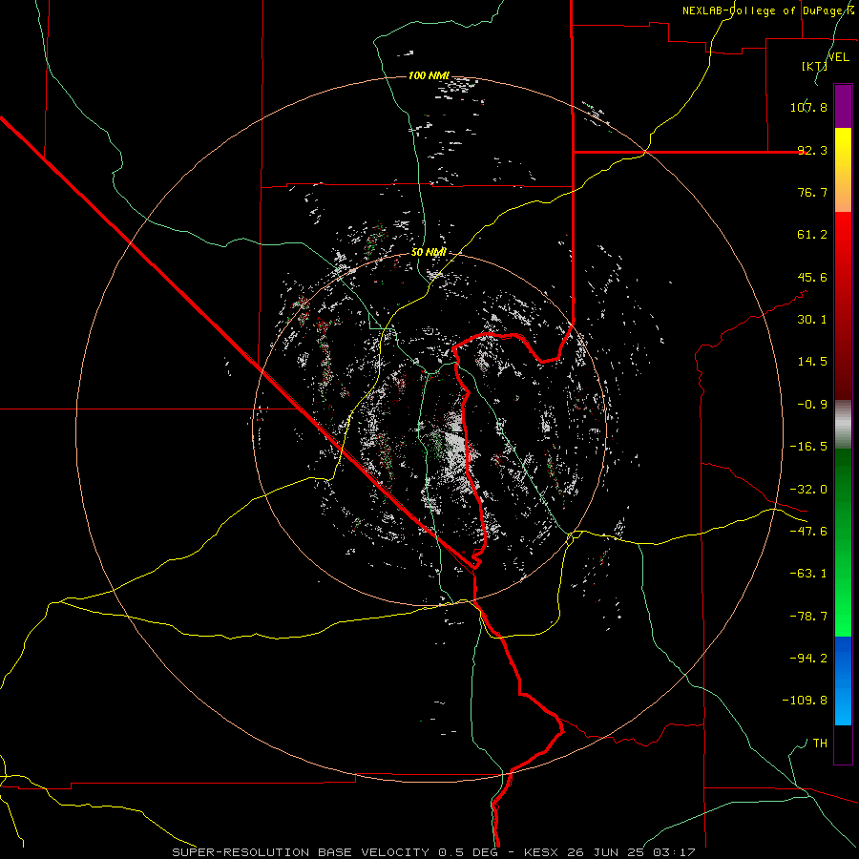Pick the black TH segment at the scale bottom
Viewport: 859px width, 859px height.
(843, 744)
